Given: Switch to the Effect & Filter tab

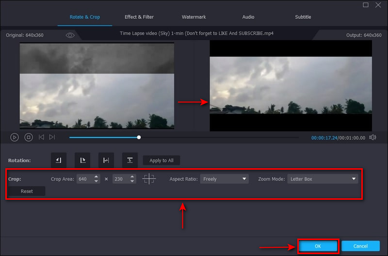Looking at the screenshot, I should [139, 17].
